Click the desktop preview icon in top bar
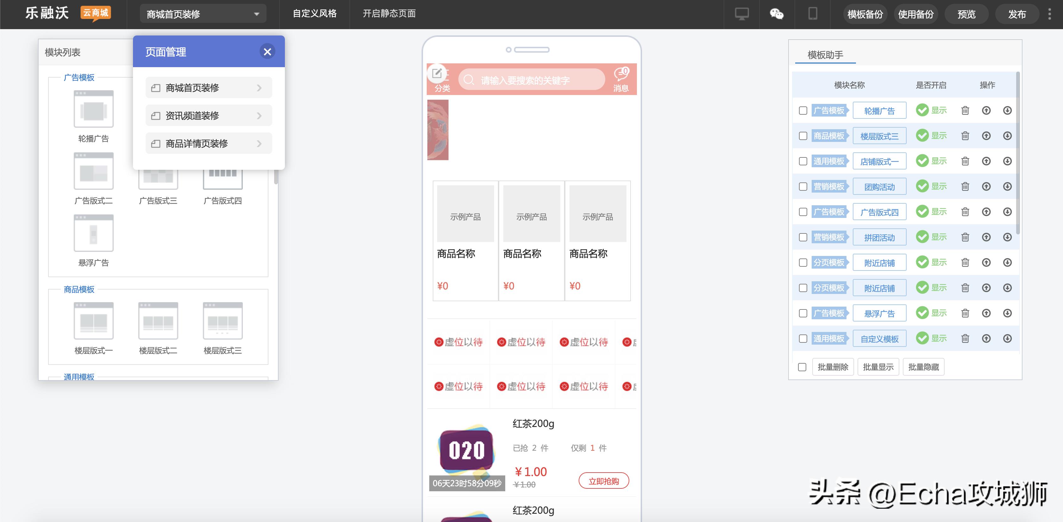This screenshot has height=522, width=1063. tap(742, 14)
